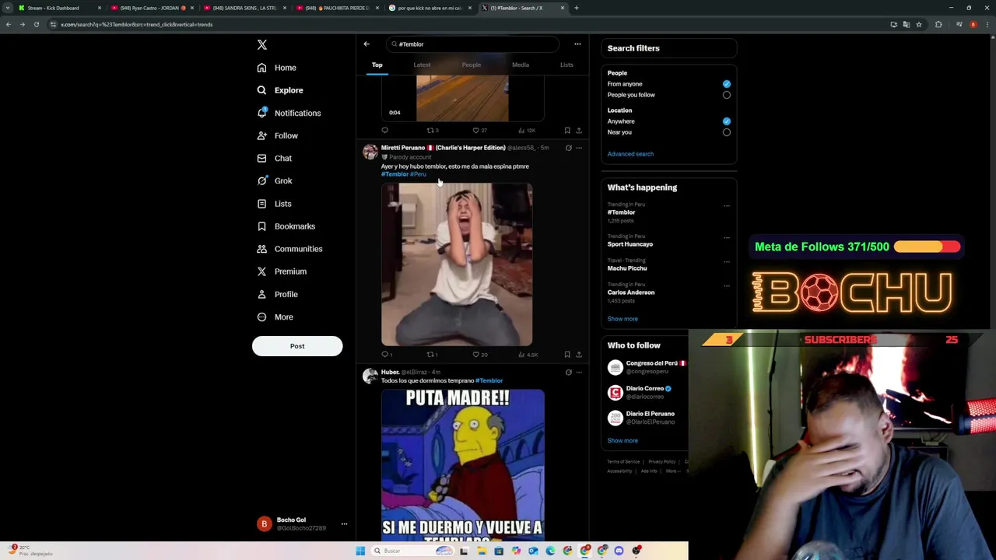Viewport: 996px width, 560px height.
Task: Open Microsoft Edge from the taskbar
Action: click(x=550, y=551)
